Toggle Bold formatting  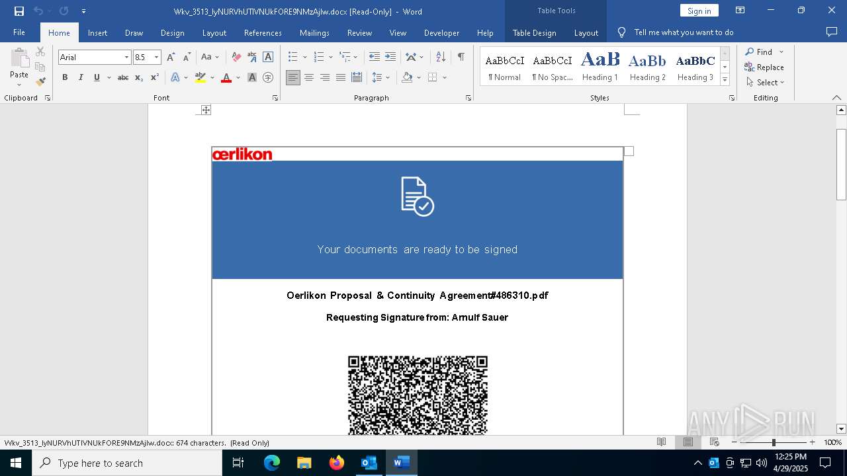click(x=65, y=77)
